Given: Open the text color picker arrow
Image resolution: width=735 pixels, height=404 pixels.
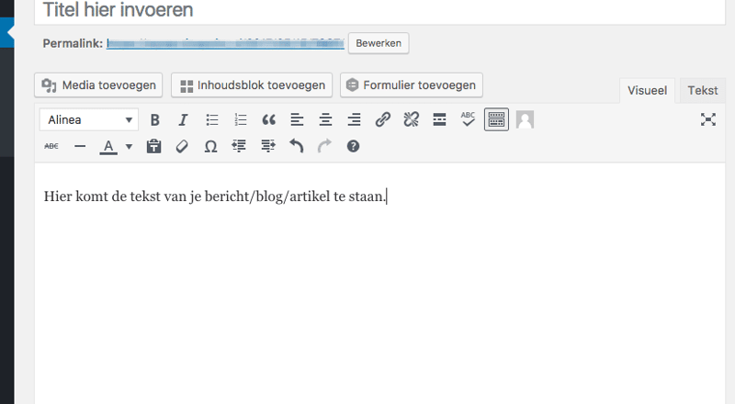Looking at the screenshot, I should (x=129, y=147).
